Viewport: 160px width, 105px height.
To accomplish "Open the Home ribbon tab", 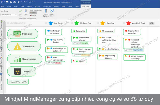I will click(x=9, y=6).
